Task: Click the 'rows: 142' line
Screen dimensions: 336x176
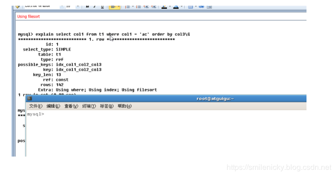Action: point(52,84)
